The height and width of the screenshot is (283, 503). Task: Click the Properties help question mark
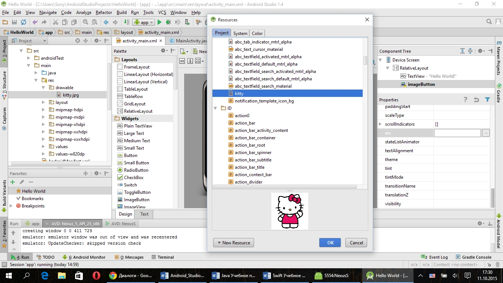(465, 99)
